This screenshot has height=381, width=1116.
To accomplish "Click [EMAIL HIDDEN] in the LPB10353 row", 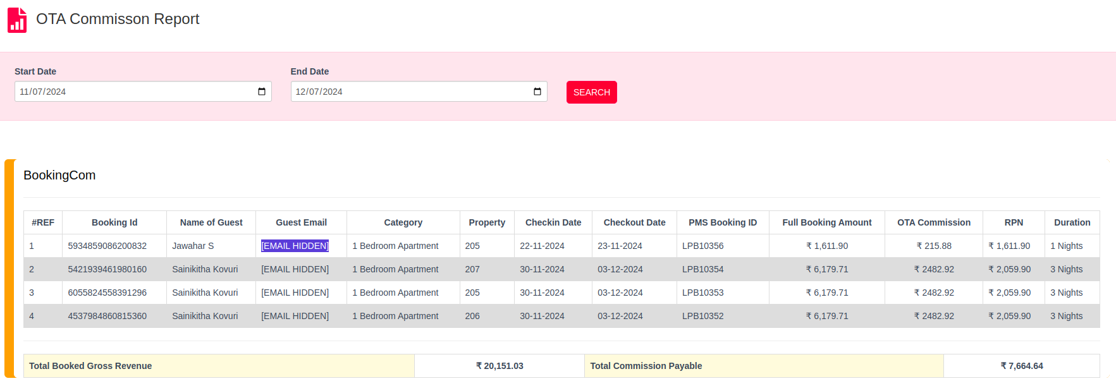I will [x=295, y=293].
